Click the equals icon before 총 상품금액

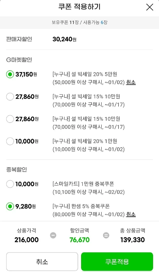106,235
